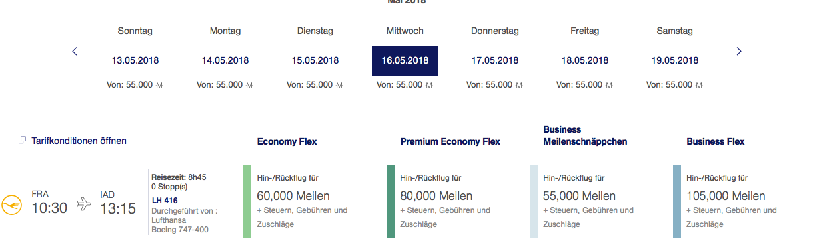This screenshot has width=819, height=245.
Task: Choose Premium Economy Flex 80,000 Meilen fare
Action: [450, 201]
